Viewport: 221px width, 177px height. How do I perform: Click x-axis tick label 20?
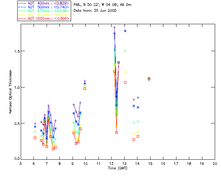(x=215, y=164)
